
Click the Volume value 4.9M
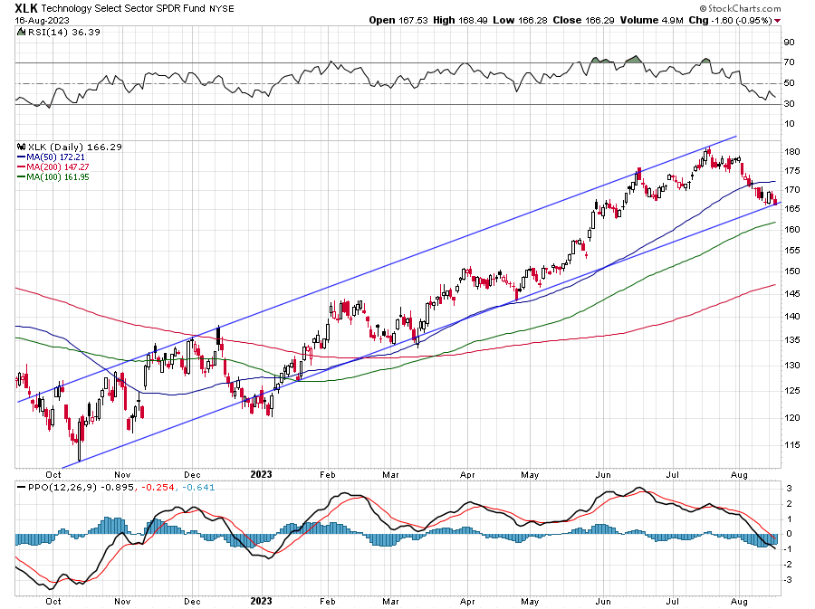(672, 20)
